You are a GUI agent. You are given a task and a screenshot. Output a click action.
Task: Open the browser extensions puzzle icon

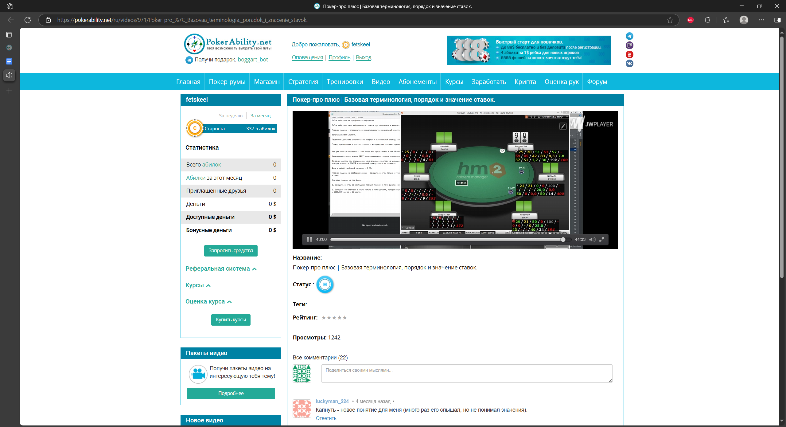(707, 20)
